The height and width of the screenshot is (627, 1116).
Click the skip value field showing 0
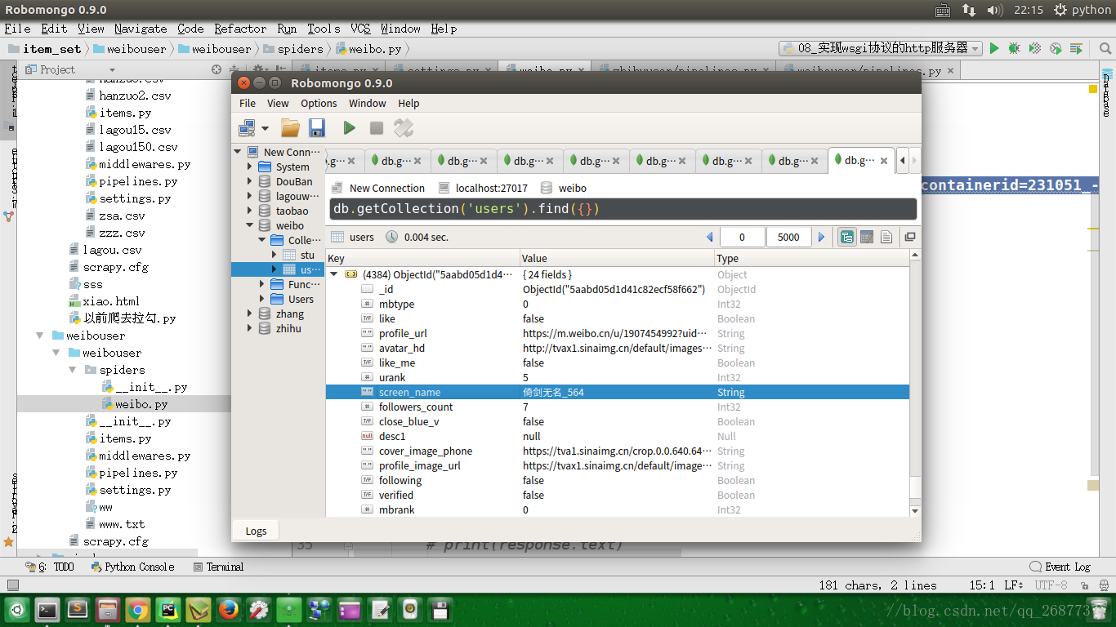tap(742, 237)
